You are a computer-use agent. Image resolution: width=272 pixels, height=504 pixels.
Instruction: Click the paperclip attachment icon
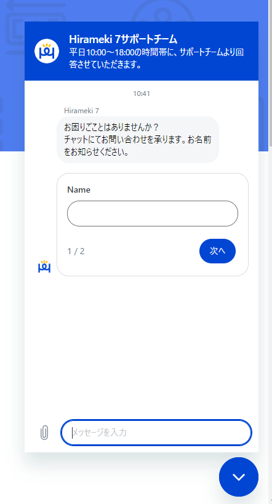(44, 433)
